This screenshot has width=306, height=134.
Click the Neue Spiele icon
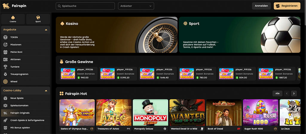coord(5,98)
